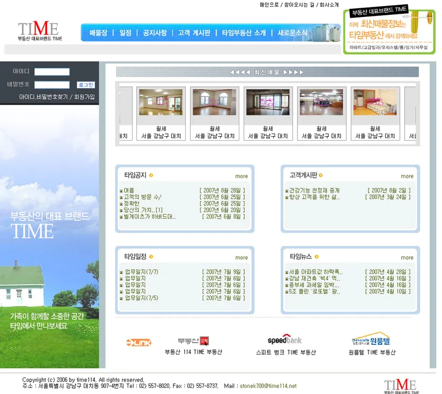Image resolution: width=442 pixels, height=394 pixels.
Task: Click orange arrow icon beside 타임뉴스
Action: [317, 257]
